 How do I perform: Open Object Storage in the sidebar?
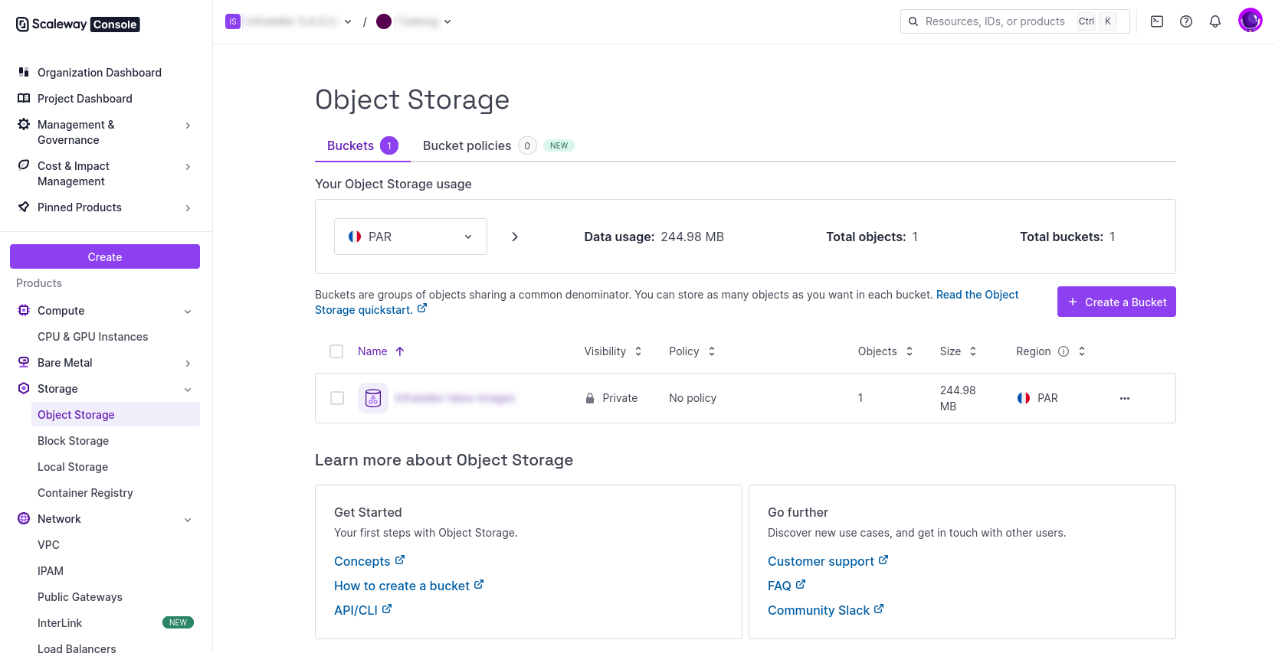[x=116, y=414]
